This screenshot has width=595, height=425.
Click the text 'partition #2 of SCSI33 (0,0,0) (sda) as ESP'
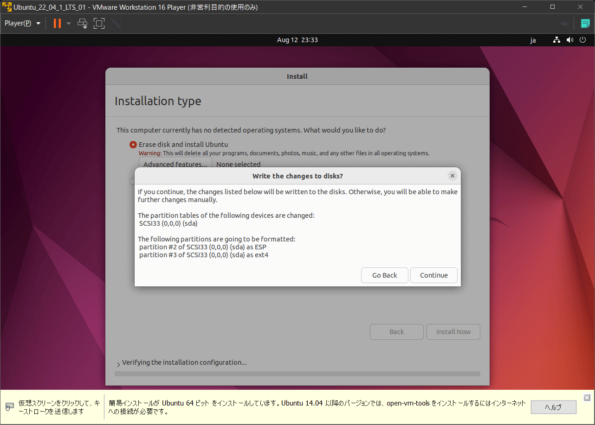click(x=203, y=247)
